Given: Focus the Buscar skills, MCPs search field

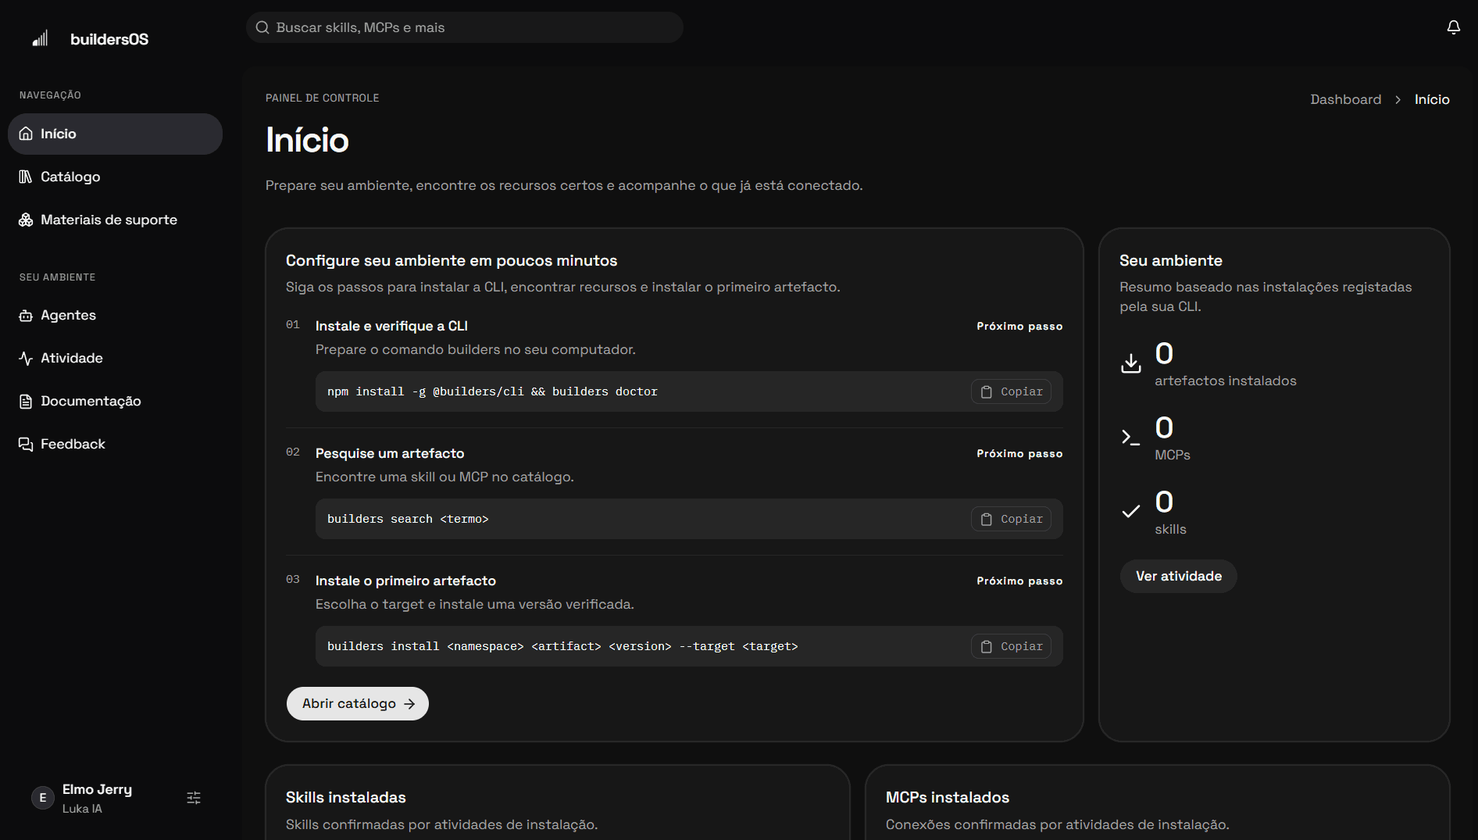Looking at the screenshot, I should click(465, 27).
